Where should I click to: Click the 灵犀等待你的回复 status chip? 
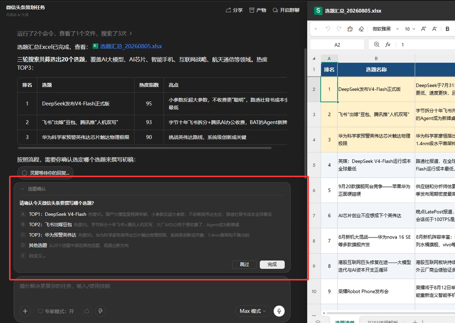pos(45,173)
